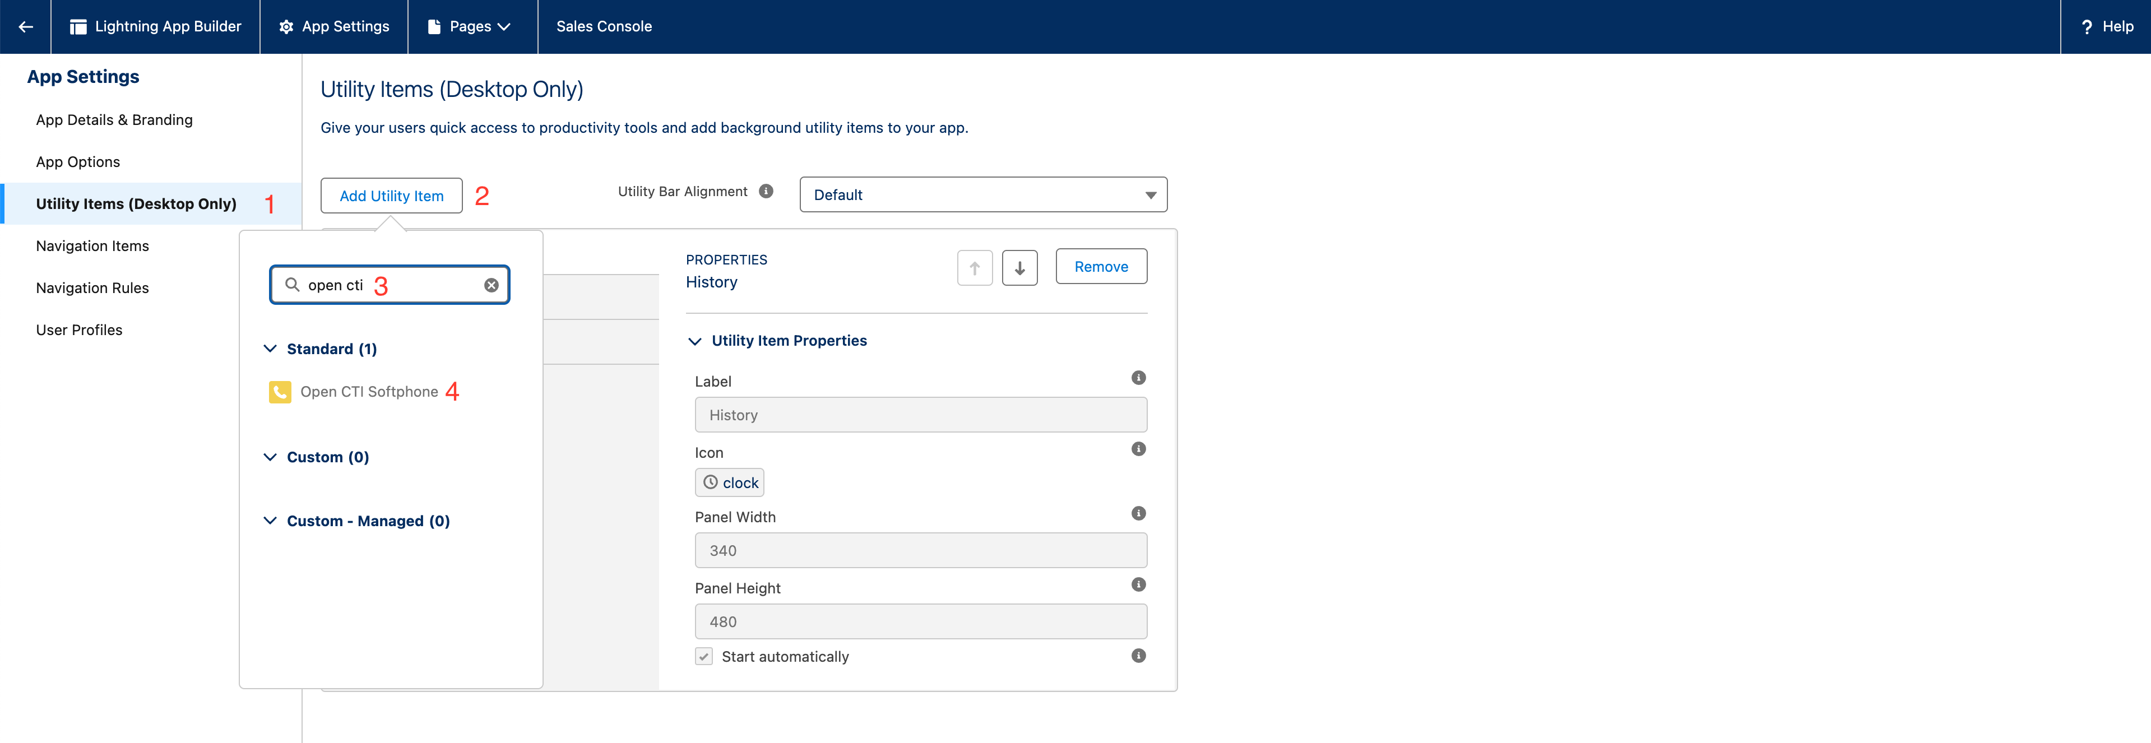Click the Label History field
Viewport: 2151px width, 743px height.
click(x=921, y=415)
